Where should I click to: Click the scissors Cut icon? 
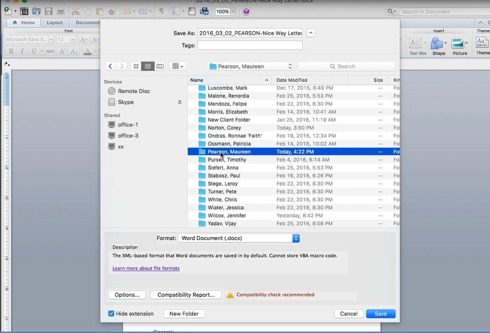75,12
